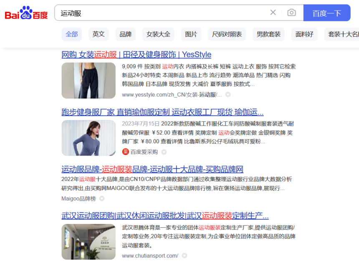Screen dimensions: 359x264
Task: Expand dropdown arrow beside Maigoo品牌榜
Action: (x=102, y=199)
